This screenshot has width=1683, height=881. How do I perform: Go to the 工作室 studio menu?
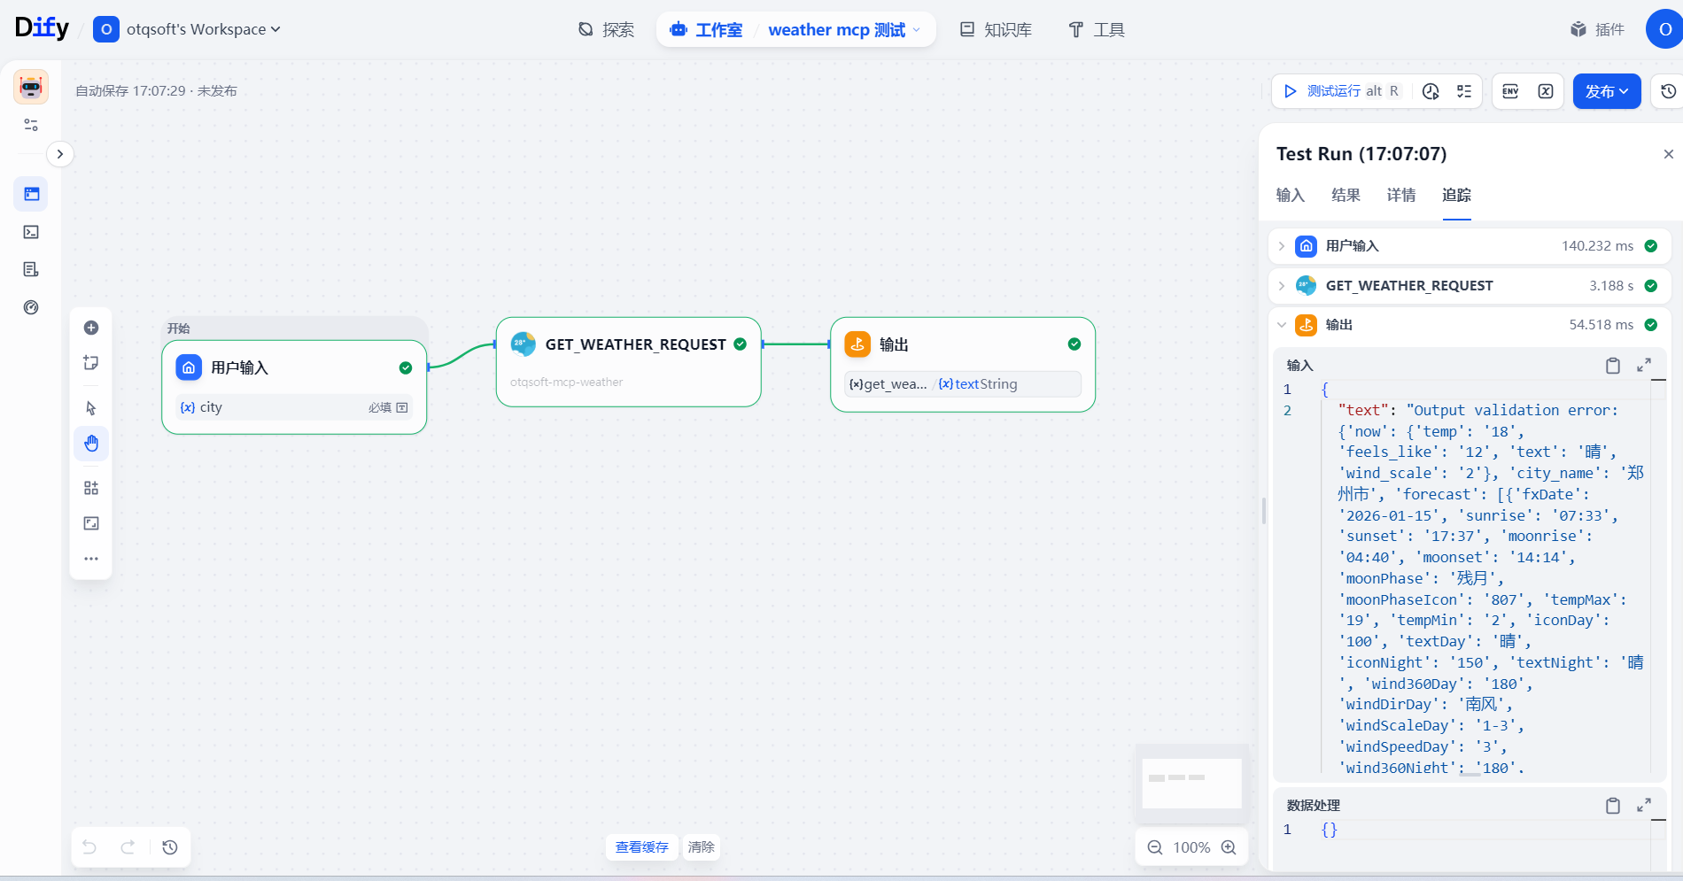(707, 30)
